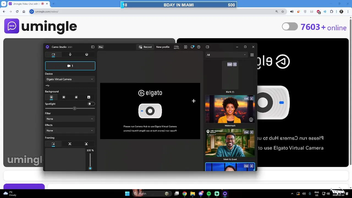
Task: Open the zoom magnifier in address bar
Action: [x=277, y=12]
